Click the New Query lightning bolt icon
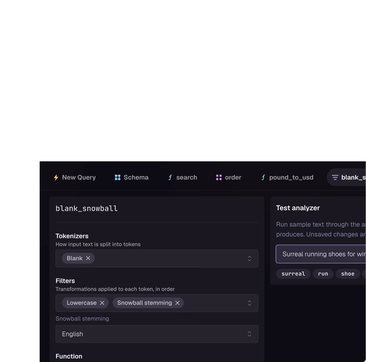 point(56,178)
